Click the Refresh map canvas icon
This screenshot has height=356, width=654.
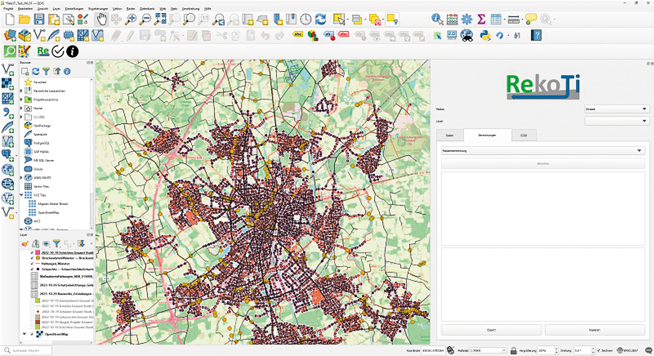(320, 20)
